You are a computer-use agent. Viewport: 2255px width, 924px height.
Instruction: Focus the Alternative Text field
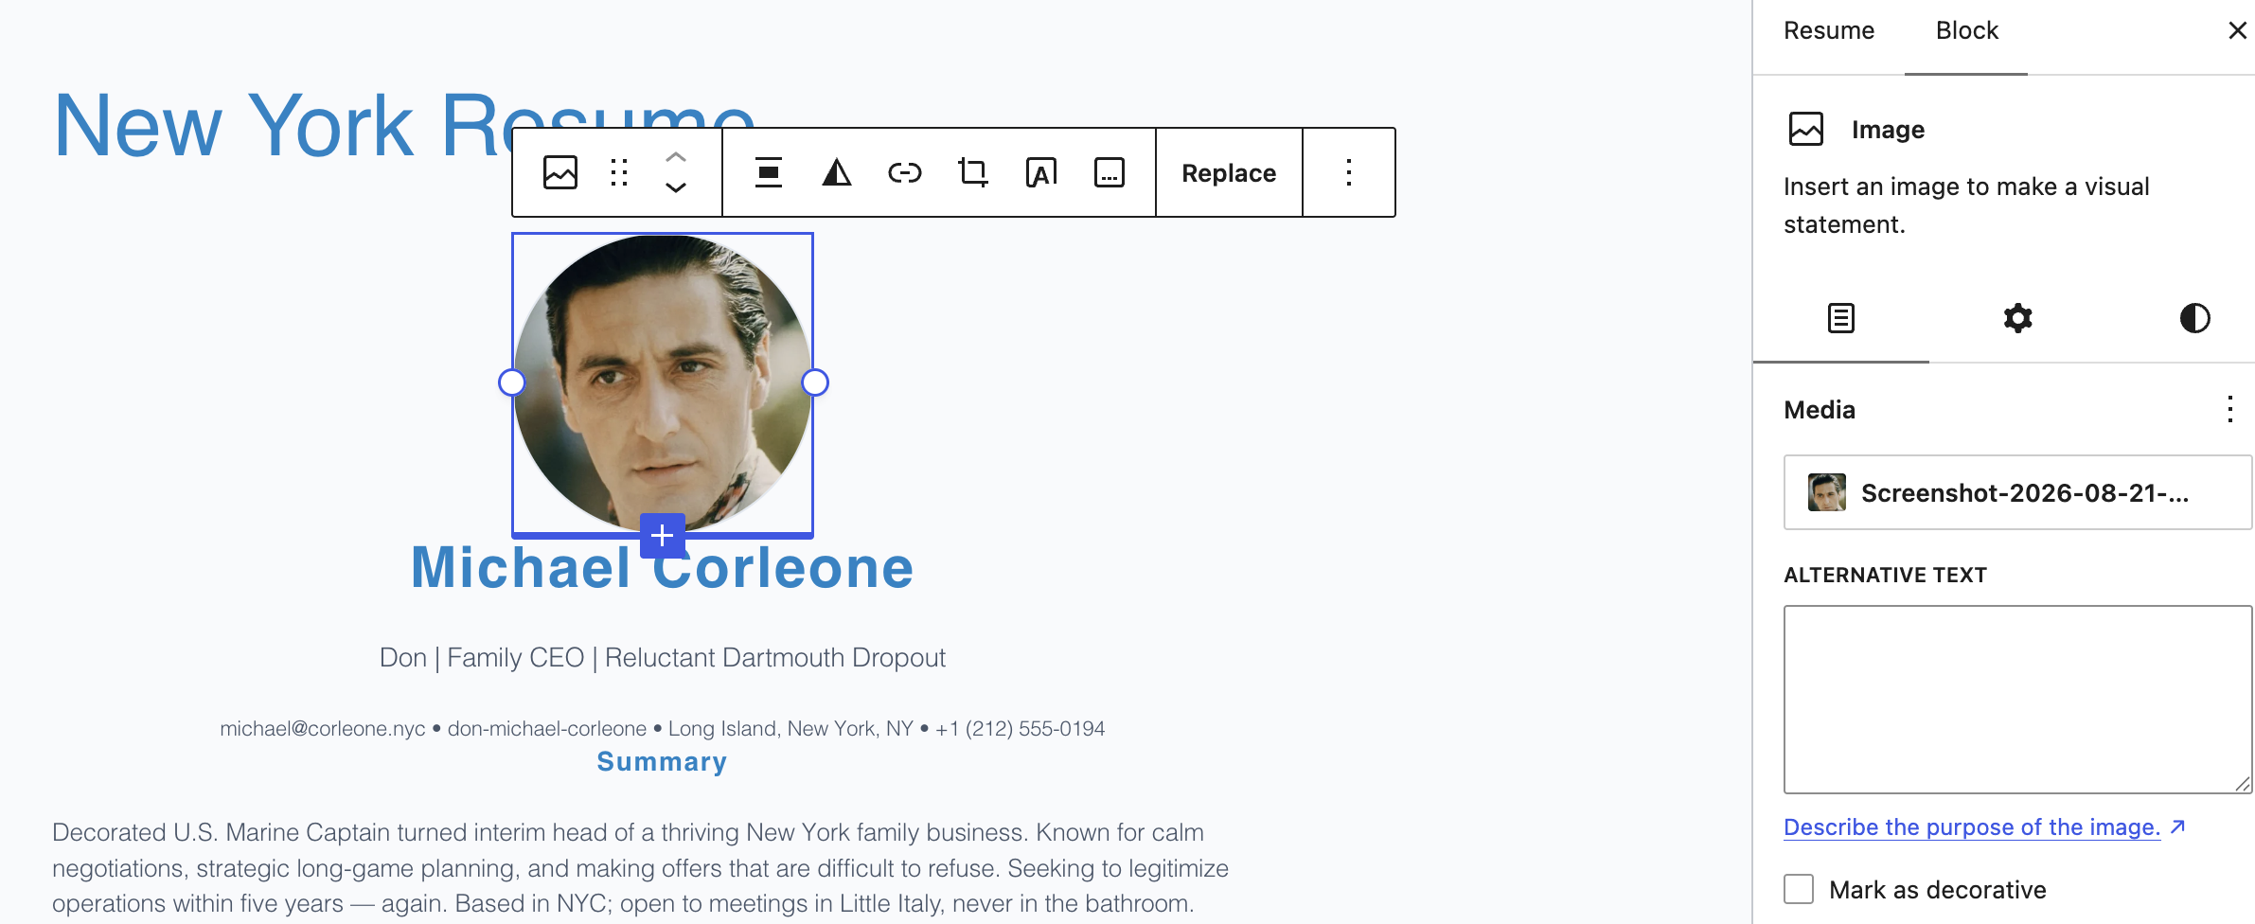[x=2017, y=700]
